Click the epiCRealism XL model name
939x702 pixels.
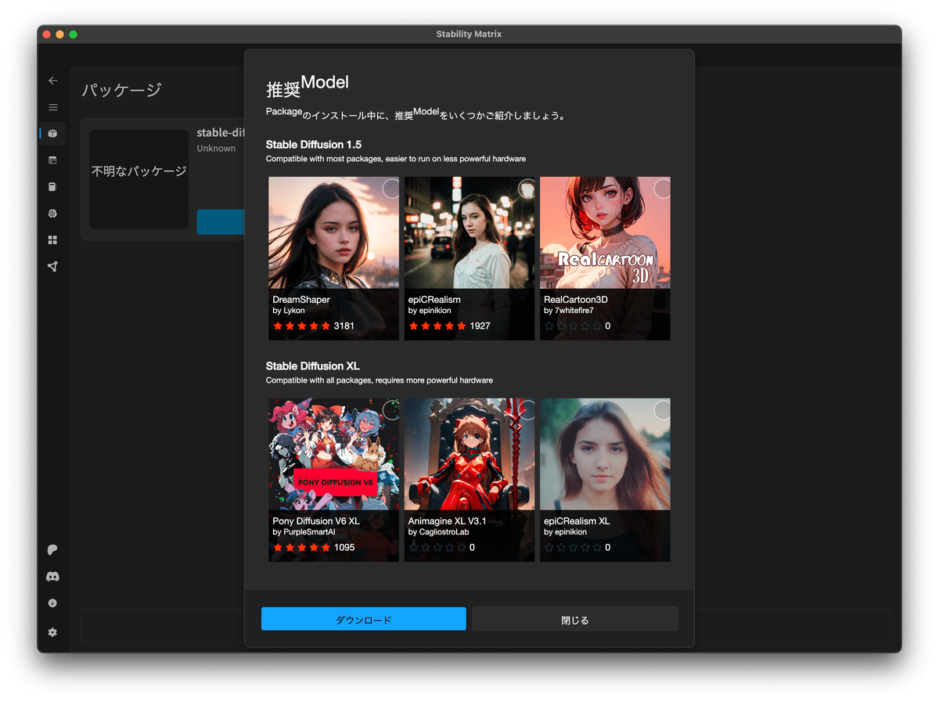577,521
